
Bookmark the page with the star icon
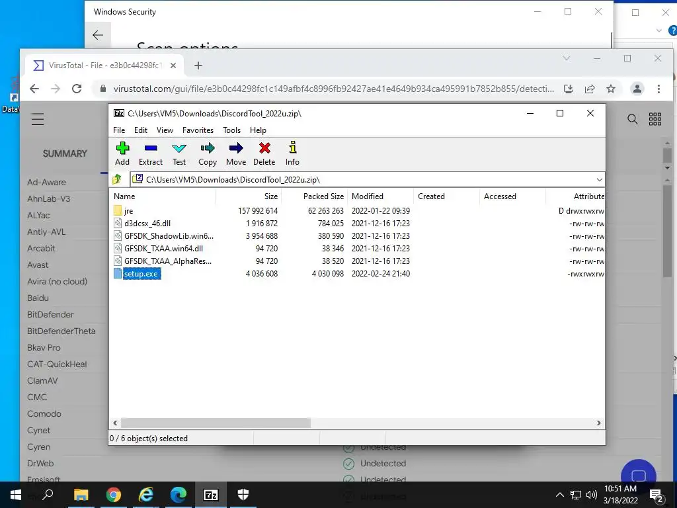(x=610, y=89)
